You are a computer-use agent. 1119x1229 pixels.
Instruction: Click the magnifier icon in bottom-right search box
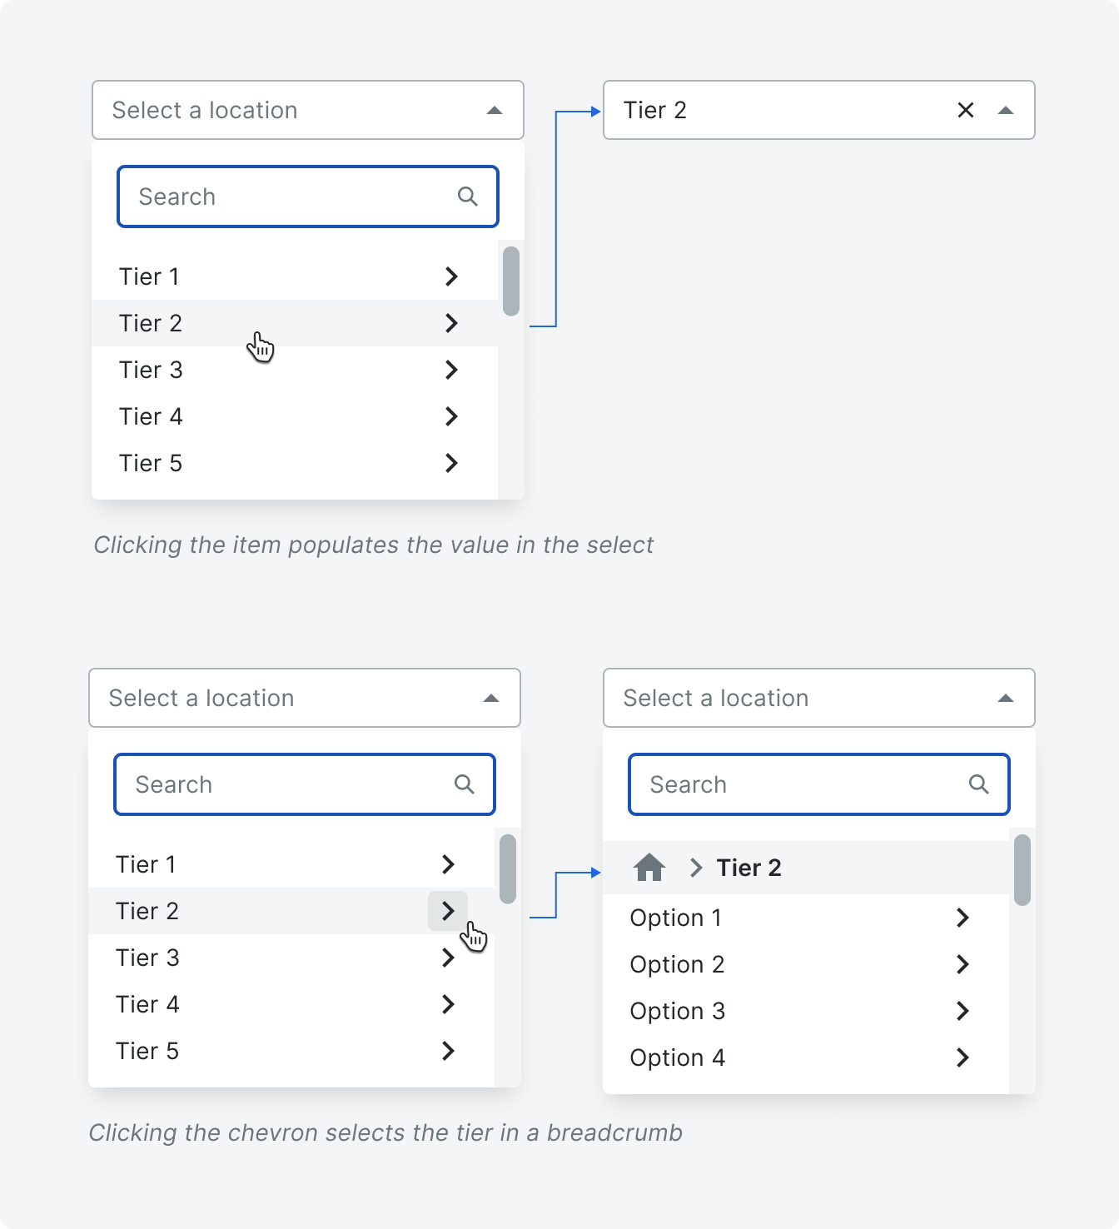[x=979, y=784]
